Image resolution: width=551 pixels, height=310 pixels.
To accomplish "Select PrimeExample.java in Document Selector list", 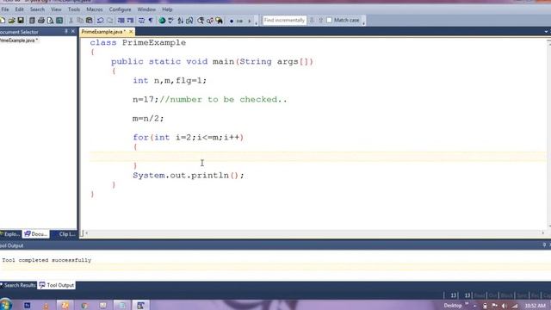I will pos(19,40).
